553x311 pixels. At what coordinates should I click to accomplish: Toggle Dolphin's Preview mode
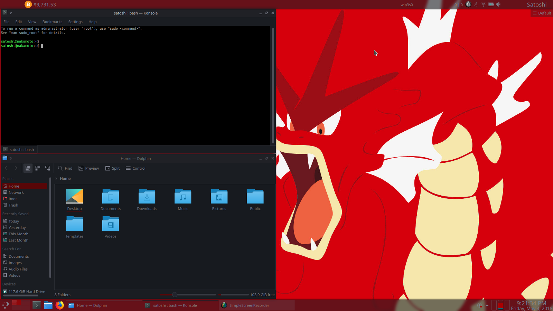point(89,168)
